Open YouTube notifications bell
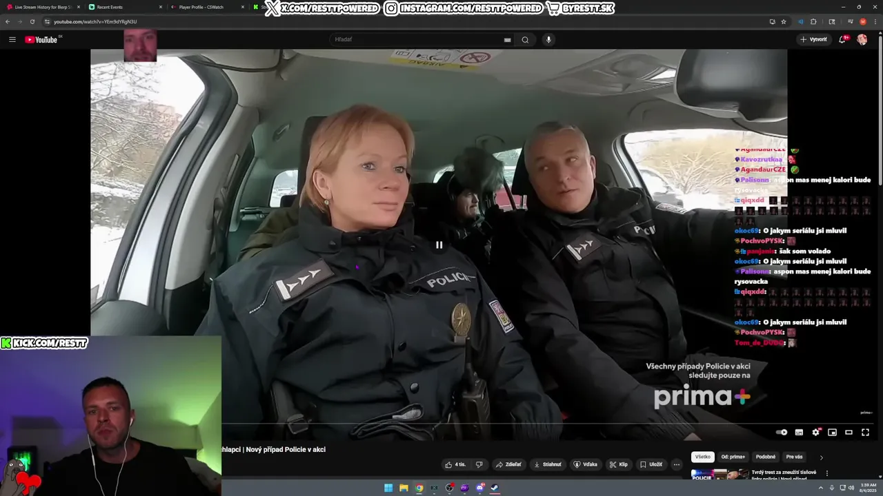Screen dimensions: 883x496 [x=842, y=39]
